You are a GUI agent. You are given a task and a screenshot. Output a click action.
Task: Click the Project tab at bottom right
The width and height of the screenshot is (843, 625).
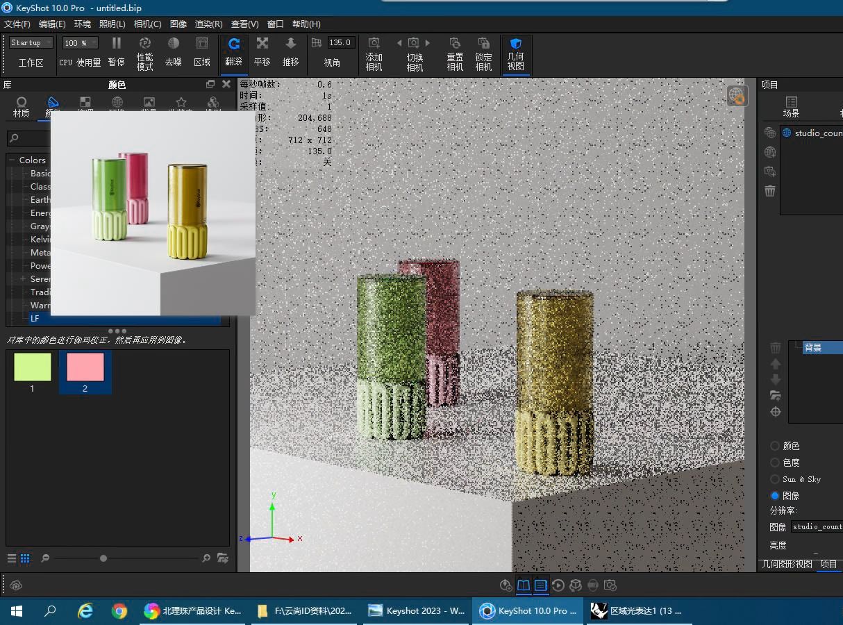tap(828, 564)
